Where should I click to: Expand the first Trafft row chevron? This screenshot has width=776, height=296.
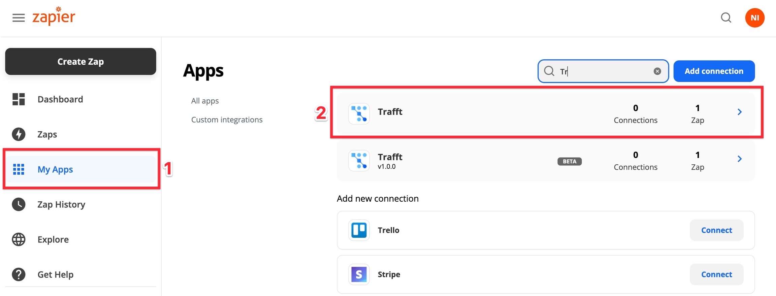[x=740, y=112]
